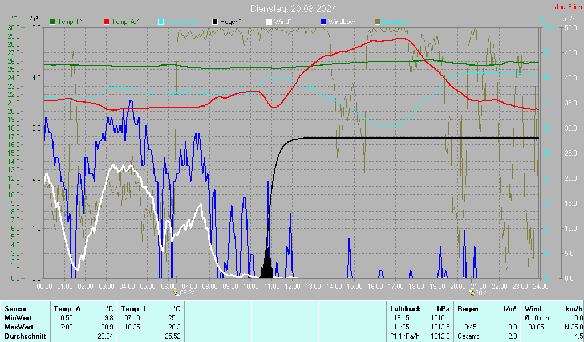Image resolution: width=584 pixels, height=342 pixels.
Task: Click the Regen header in stats table
Action: point(468,308)
